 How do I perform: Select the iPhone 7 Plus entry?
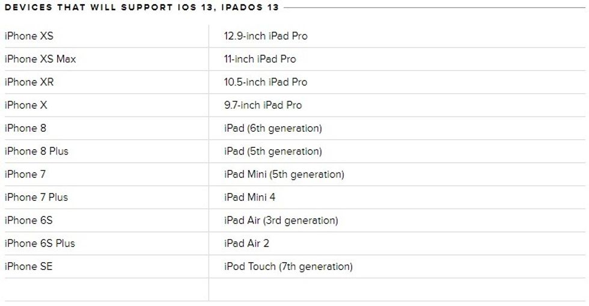36,197
